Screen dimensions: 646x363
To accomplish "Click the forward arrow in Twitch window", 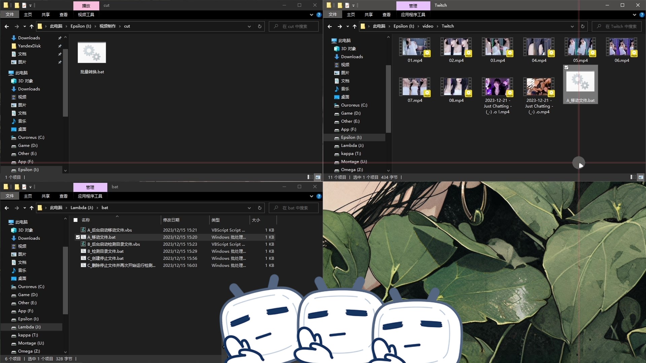I will click(339, 26).
